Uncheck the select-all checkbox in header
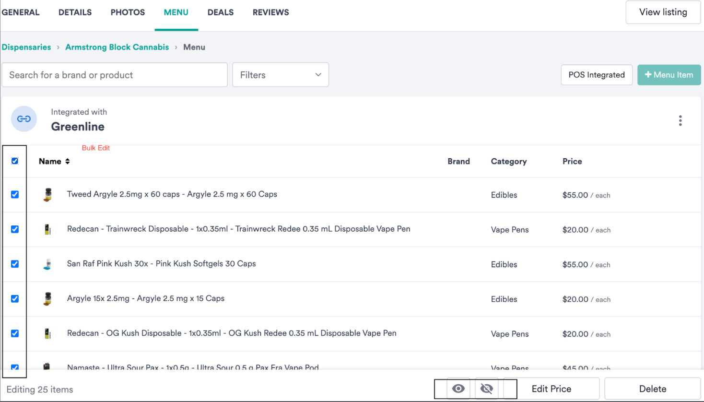The height and width of the screenshot is (402, 704). point(15,161)
